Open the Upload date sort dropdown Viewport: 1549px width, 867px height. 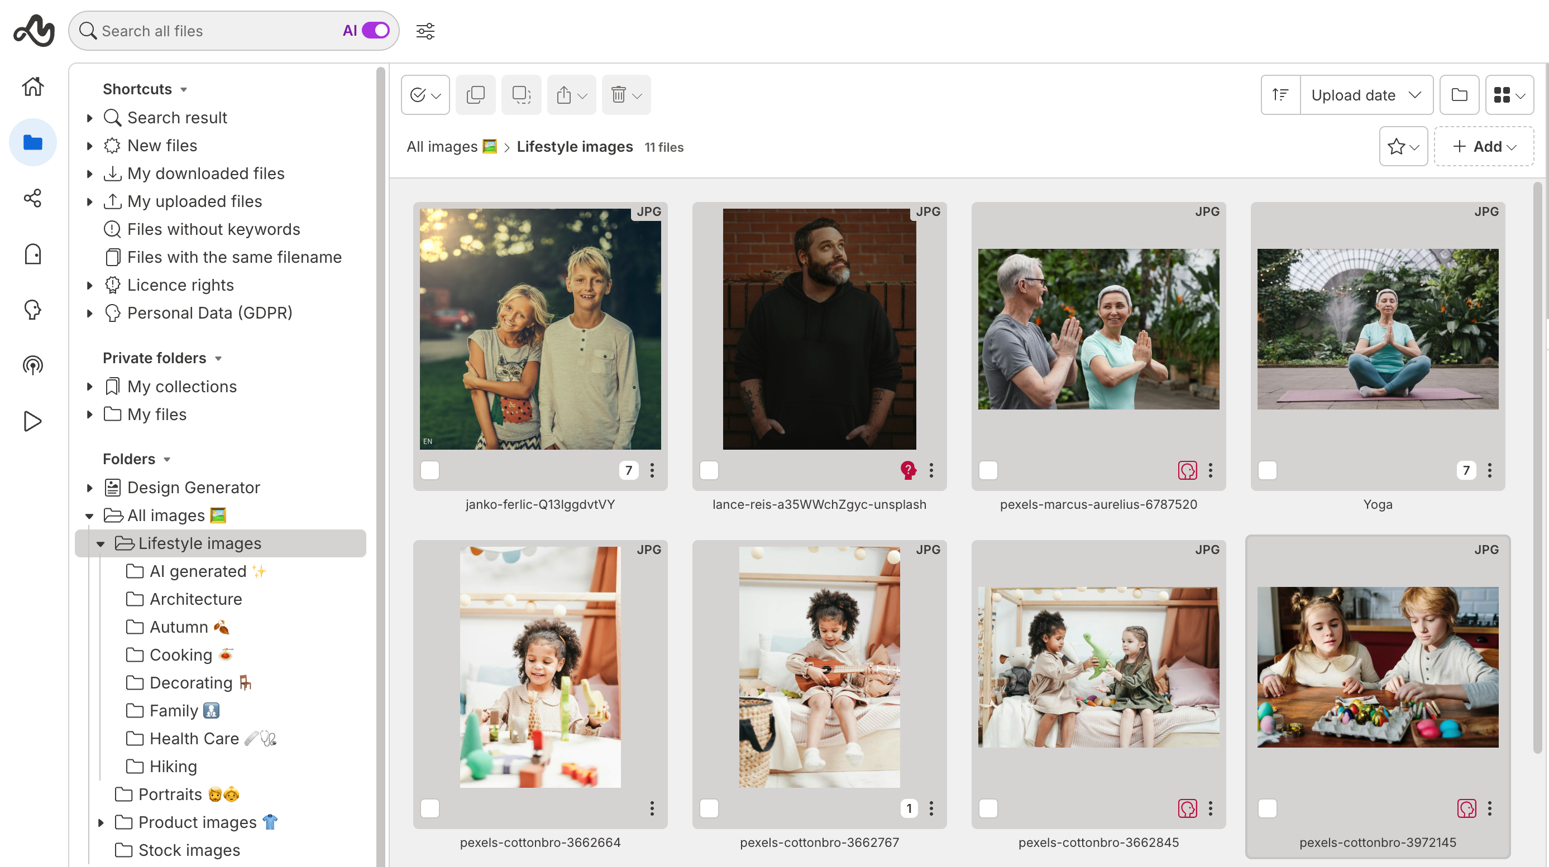coord(1366,95)
